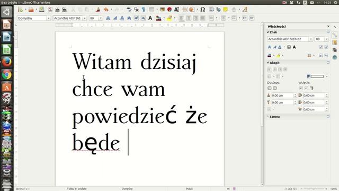Viewport: 339px width, 191px height.
Task: Click the above paragraph spacing field
Action: pyautogui.click(x=282, y=95)
